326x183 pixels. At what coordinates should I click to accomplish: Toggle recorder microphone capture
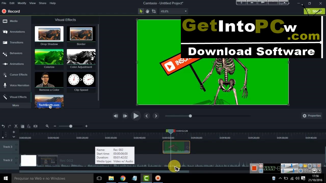pyautogui.click(x=283, y=171)
